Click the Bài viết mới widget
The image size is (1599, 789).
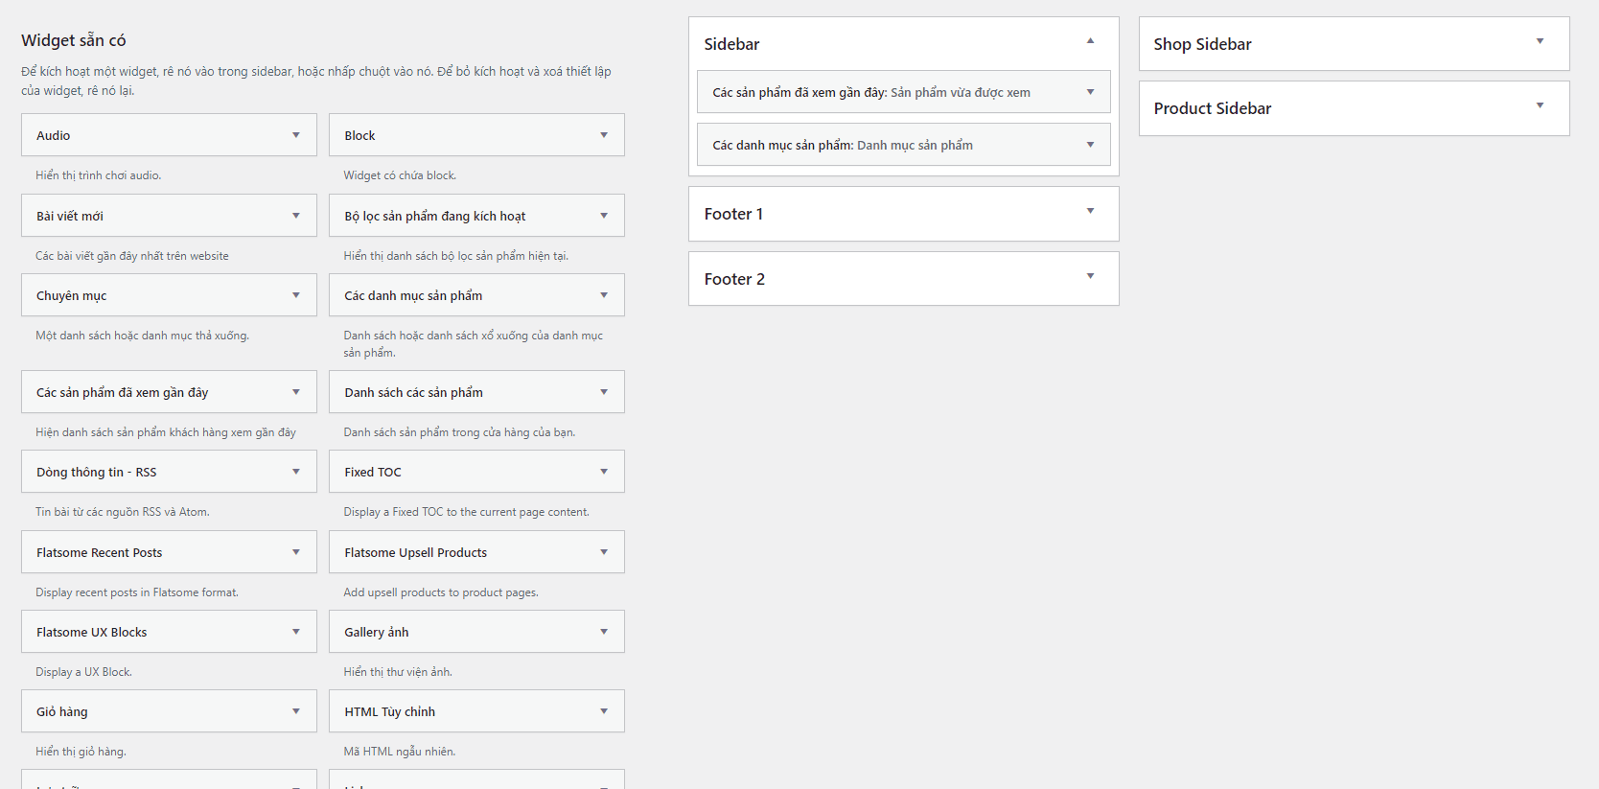169,216
